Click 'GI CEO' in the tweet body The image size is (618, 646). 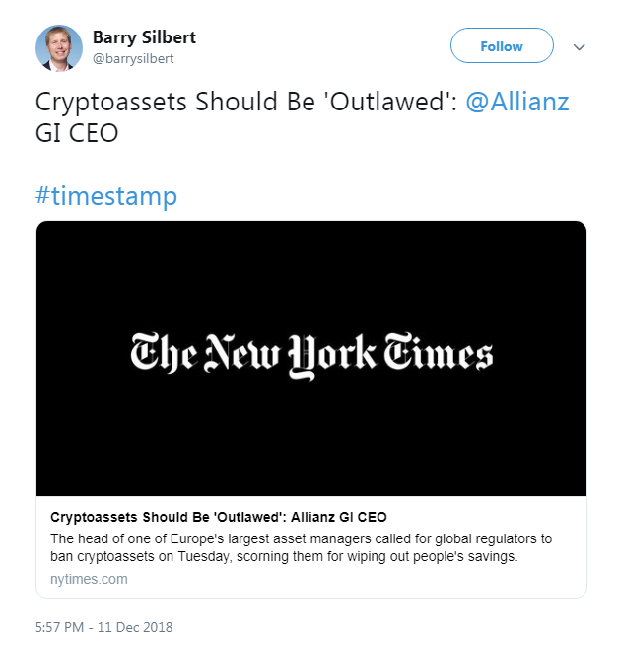coord(77,132)
